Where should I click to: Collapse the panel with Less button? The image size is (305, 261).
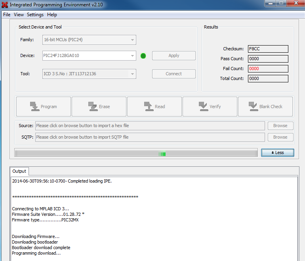[277, 152]
